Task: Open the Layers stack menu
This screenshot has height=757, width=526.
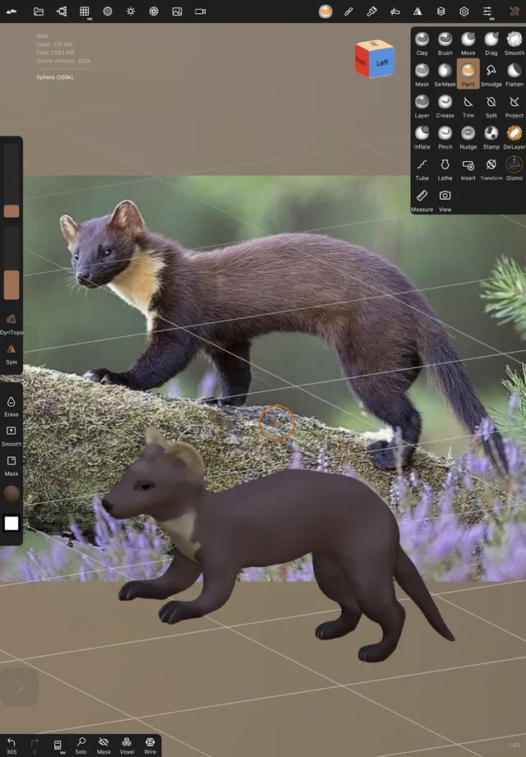Action: (x=441, y=12)
